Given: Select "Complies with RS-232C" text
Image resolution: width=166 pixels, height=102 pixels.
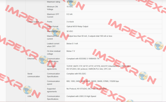Looking at the screenshot, I should tap(76, 74).
